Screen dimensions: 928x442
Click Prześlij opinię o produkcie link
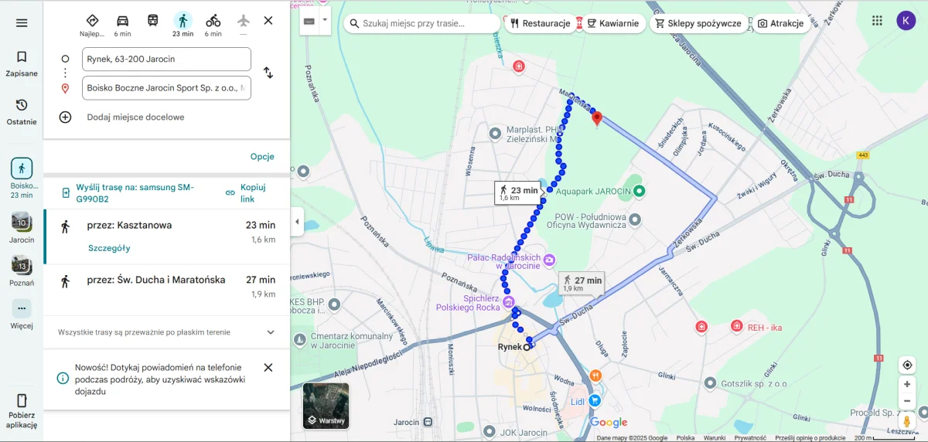(x=810, y=437)
